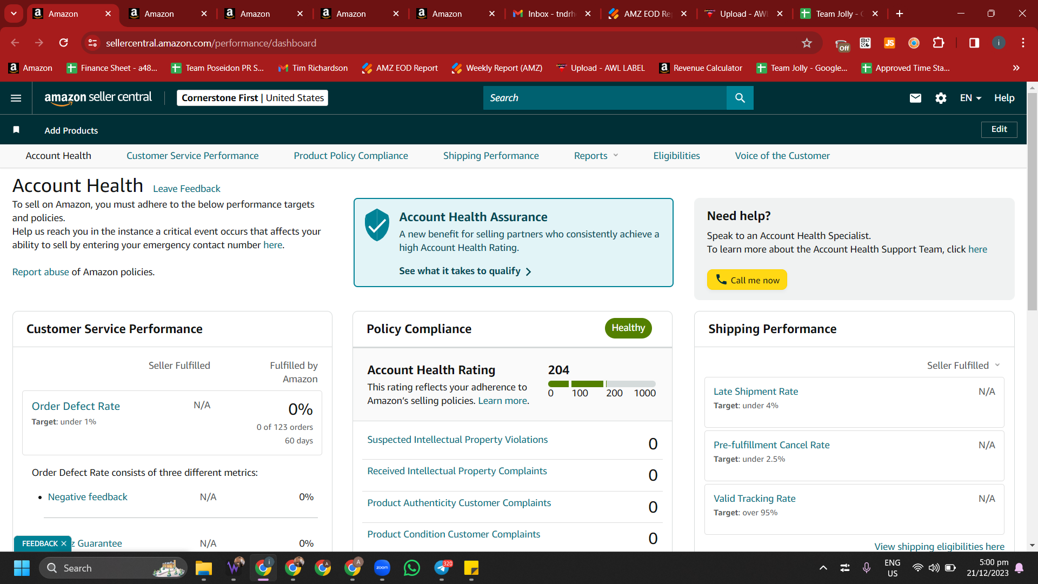Image resolution: width=1038 pixels, height=584 pixels.
Task: Click the JS extension icon
Action: click(889, 43)
